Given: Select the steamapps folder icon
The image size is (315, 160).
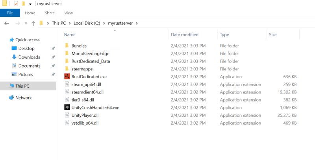Looking at the screenshot, I should point(67,69).
